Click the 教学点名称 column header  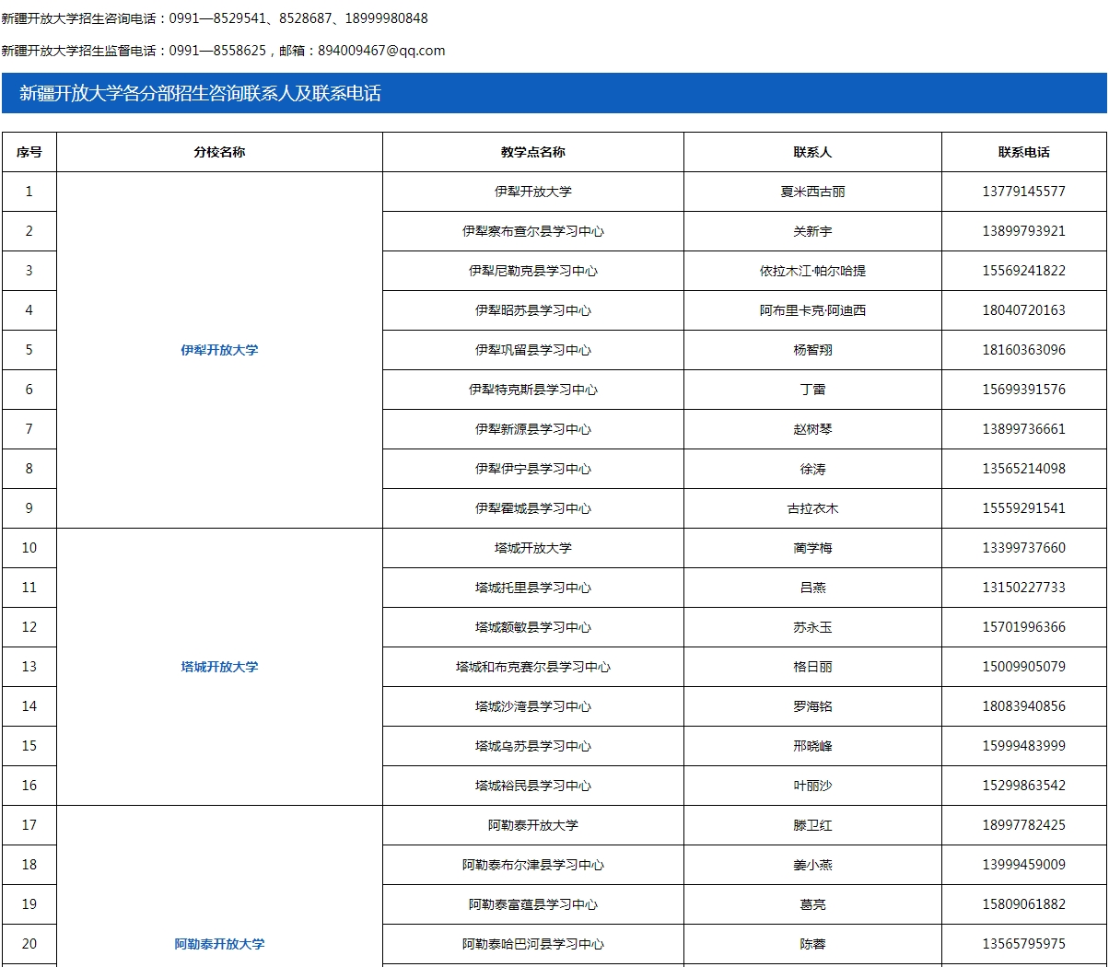point(532,152)
